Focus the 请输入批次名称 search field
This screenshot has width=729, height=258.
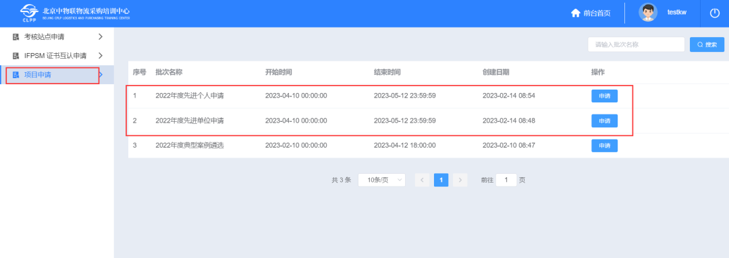pos(636,44)
